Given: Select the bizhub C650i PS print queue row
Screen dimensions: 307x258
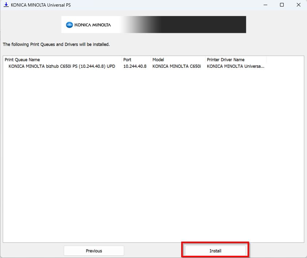Looking at the screenshot, I should 62,66.
